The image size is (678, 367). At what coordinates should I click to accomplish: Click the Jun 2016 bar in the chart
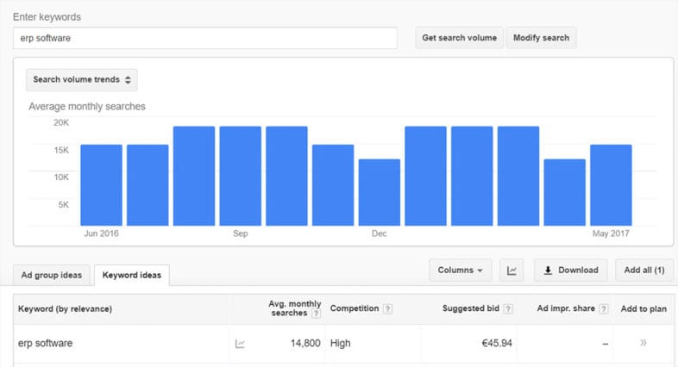pos(101,184)
